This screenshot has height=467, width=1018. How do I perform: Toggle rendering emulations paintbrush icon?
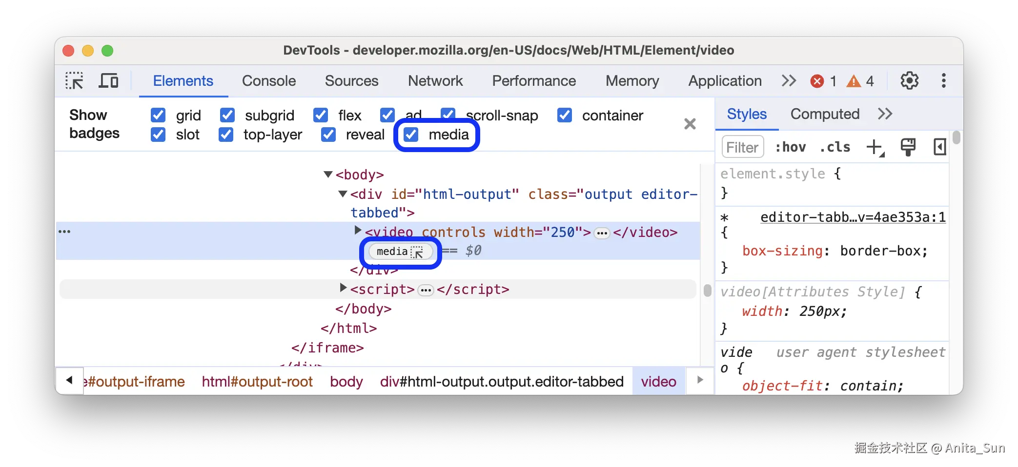tap(908, 147)
